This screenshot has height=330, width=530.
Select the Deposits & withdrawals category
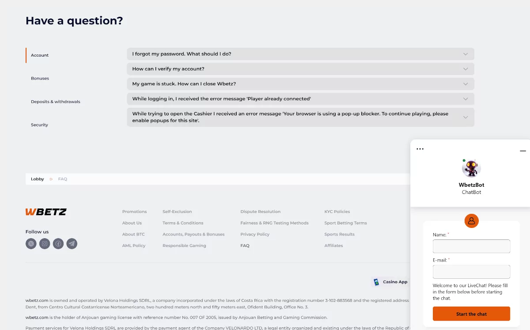[56, 102]
